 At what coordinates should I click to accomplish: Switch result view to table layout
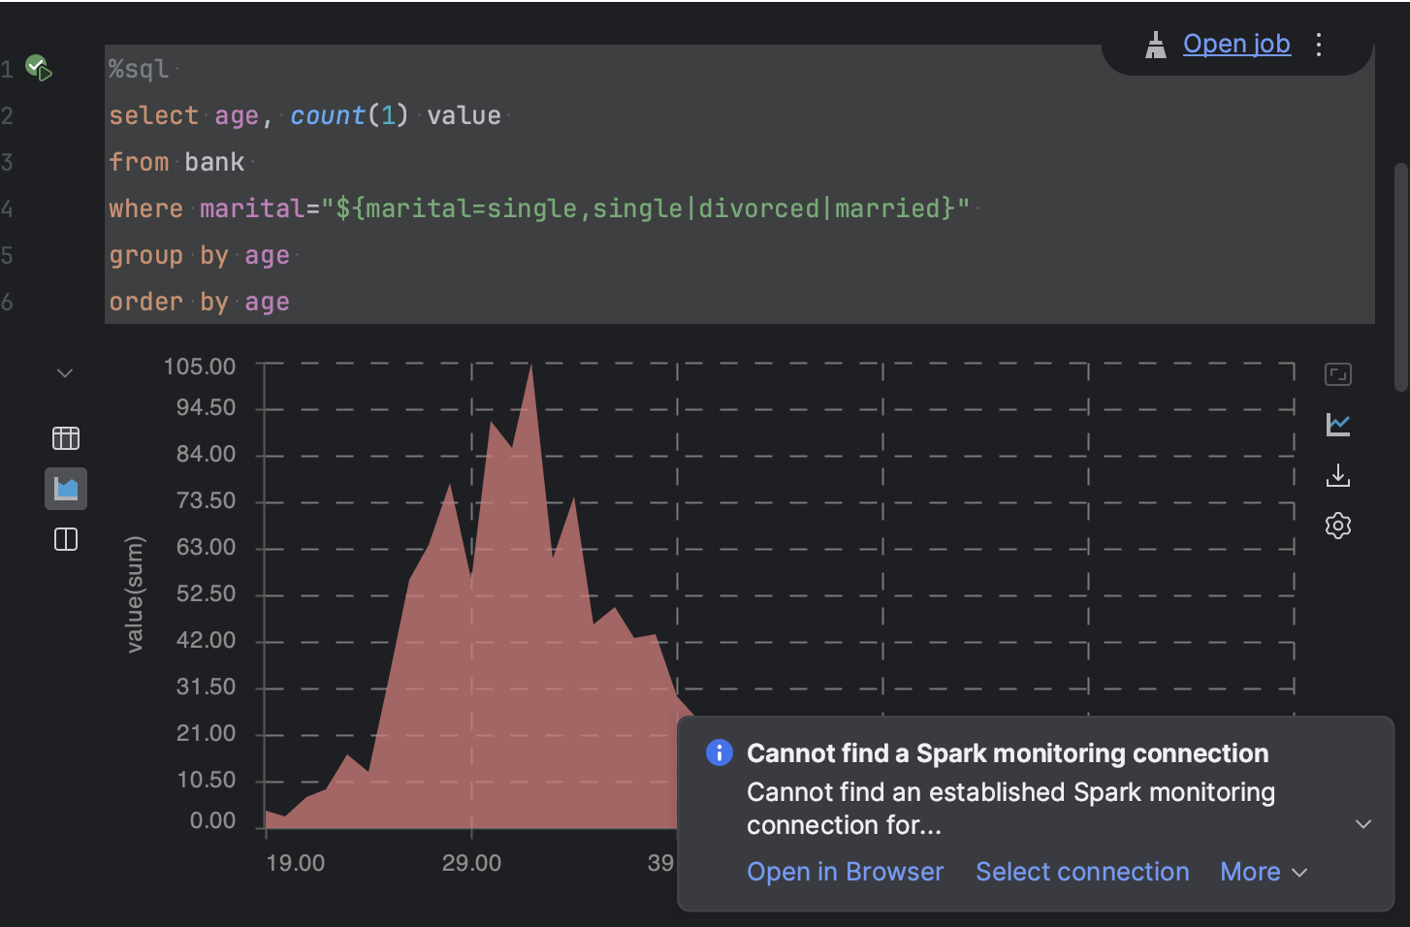[65, 437]
